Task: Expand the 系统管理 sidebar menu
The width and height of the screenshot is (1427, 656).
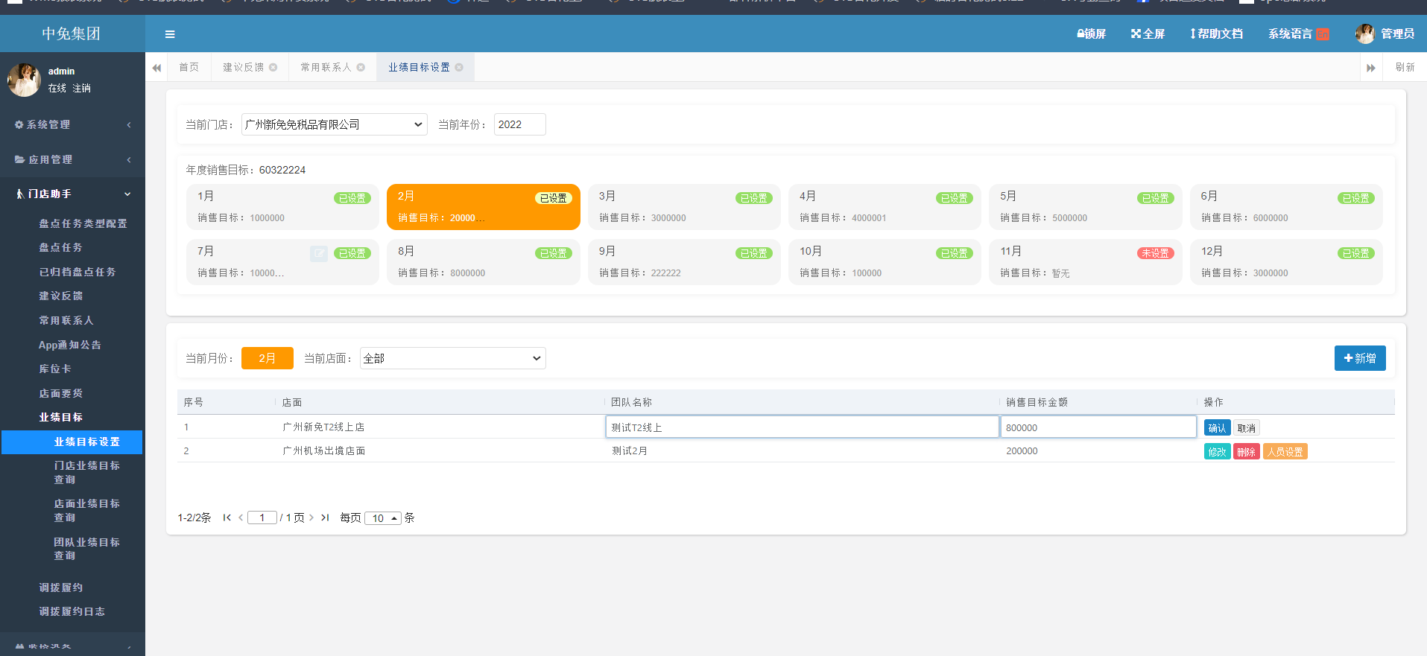Action: [72, 125]
